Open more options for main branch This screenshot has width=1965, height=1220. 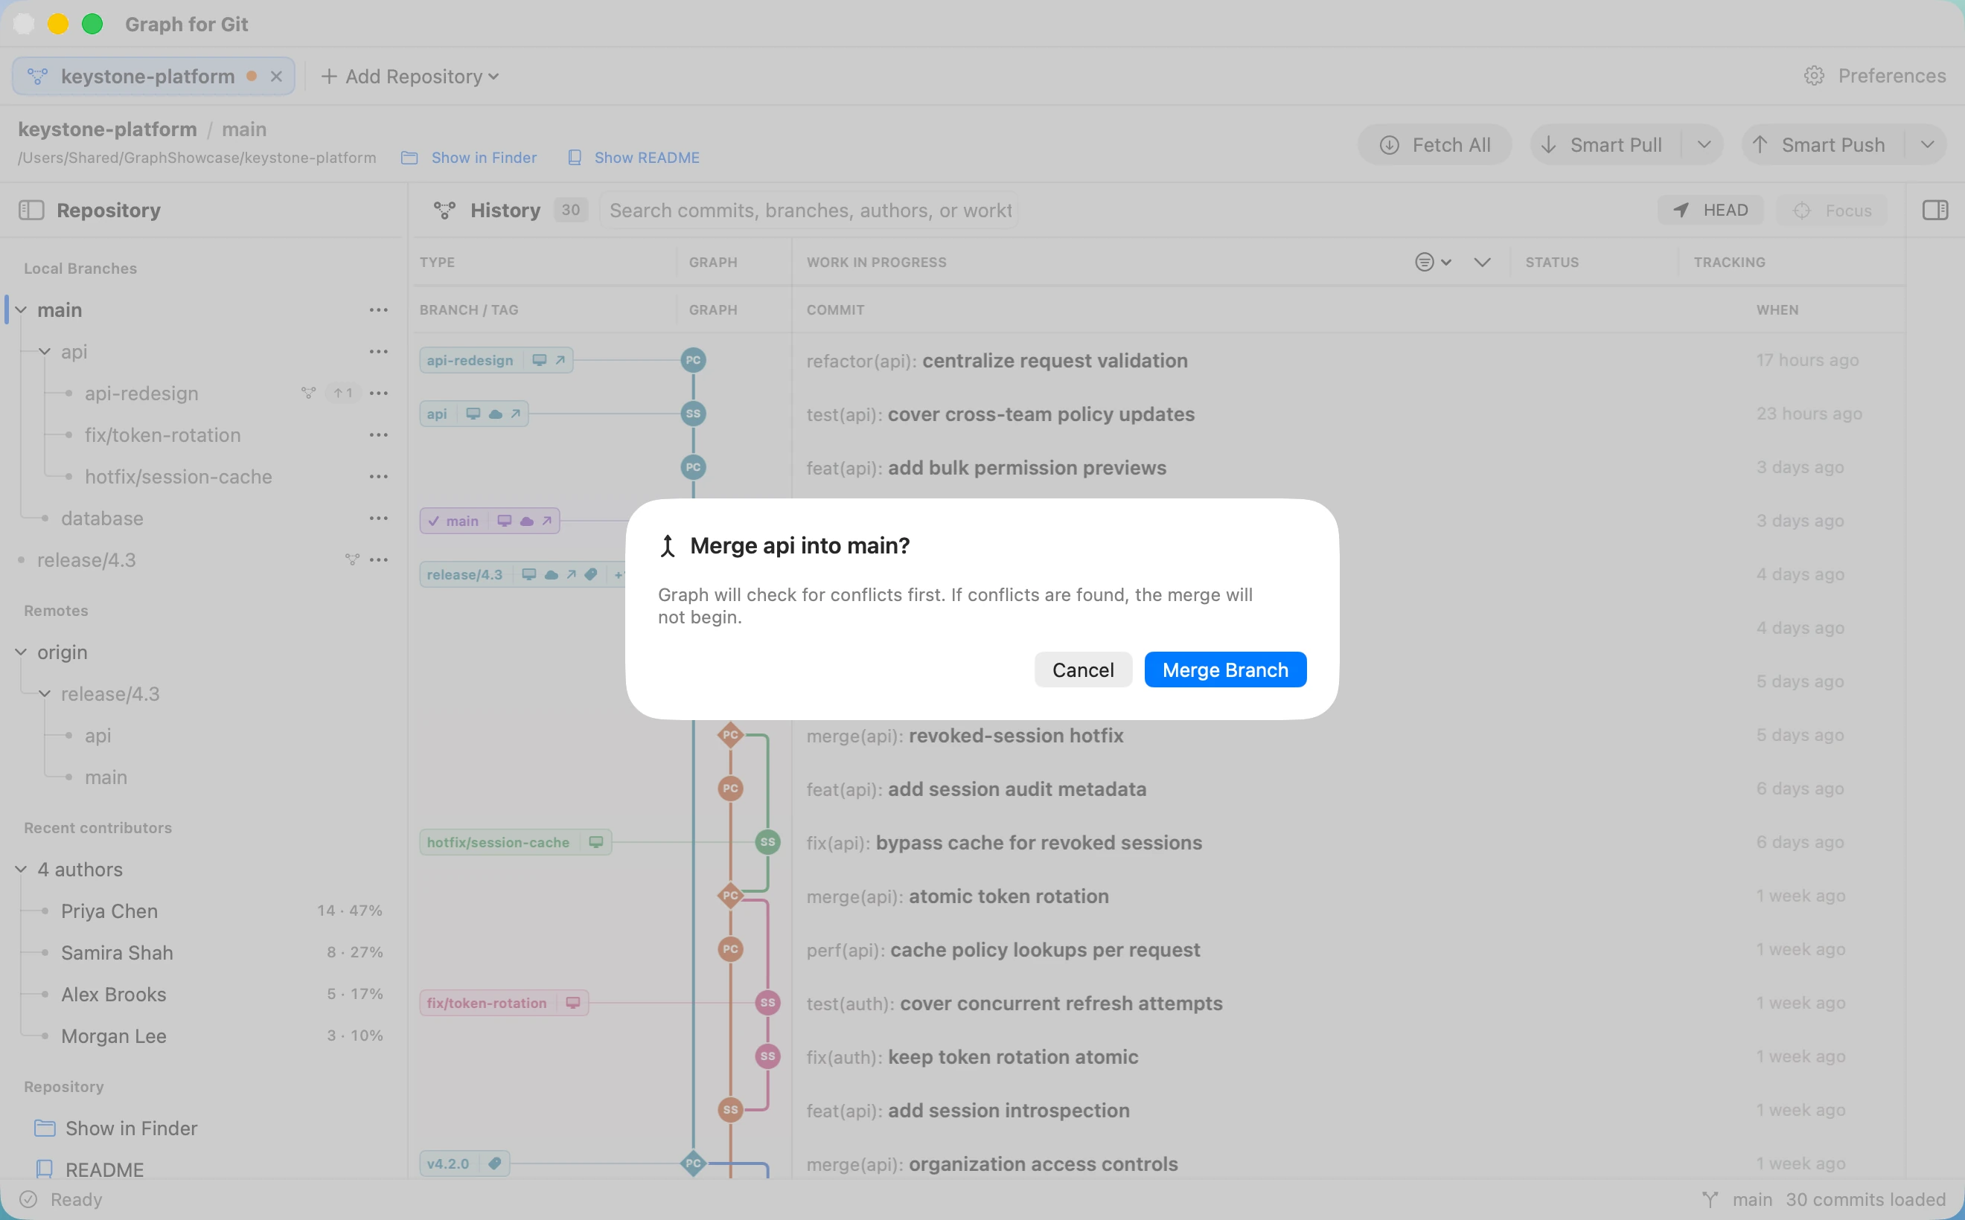tap(379, 311)
